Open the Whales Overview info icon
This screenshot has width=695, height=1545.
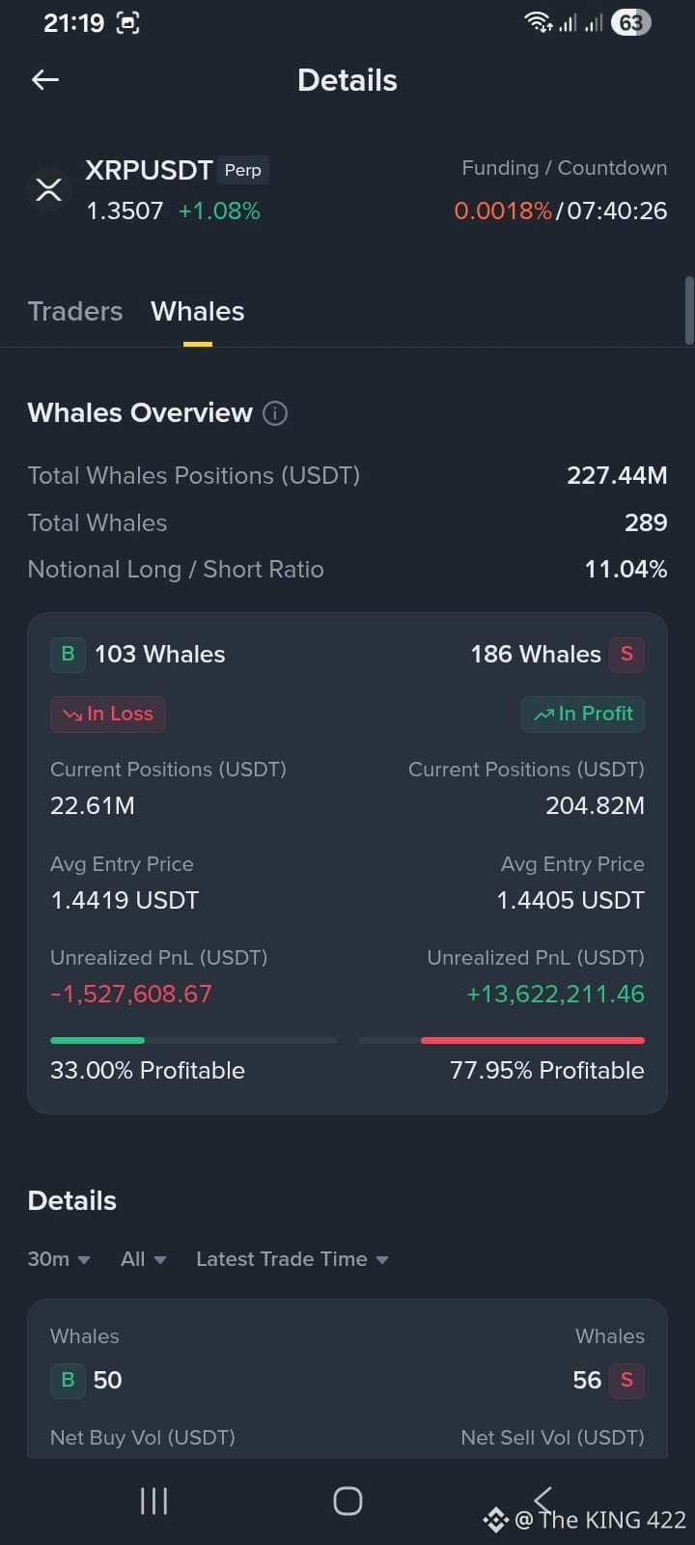(275, 413)
